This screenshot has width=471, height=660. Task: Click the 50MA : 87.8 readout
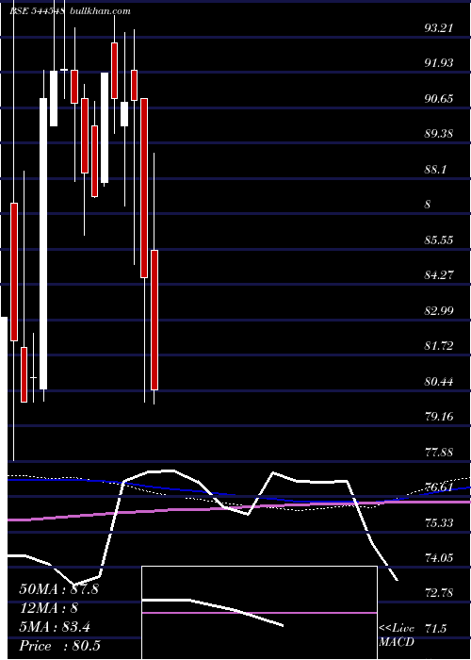(x=58, y=589)
